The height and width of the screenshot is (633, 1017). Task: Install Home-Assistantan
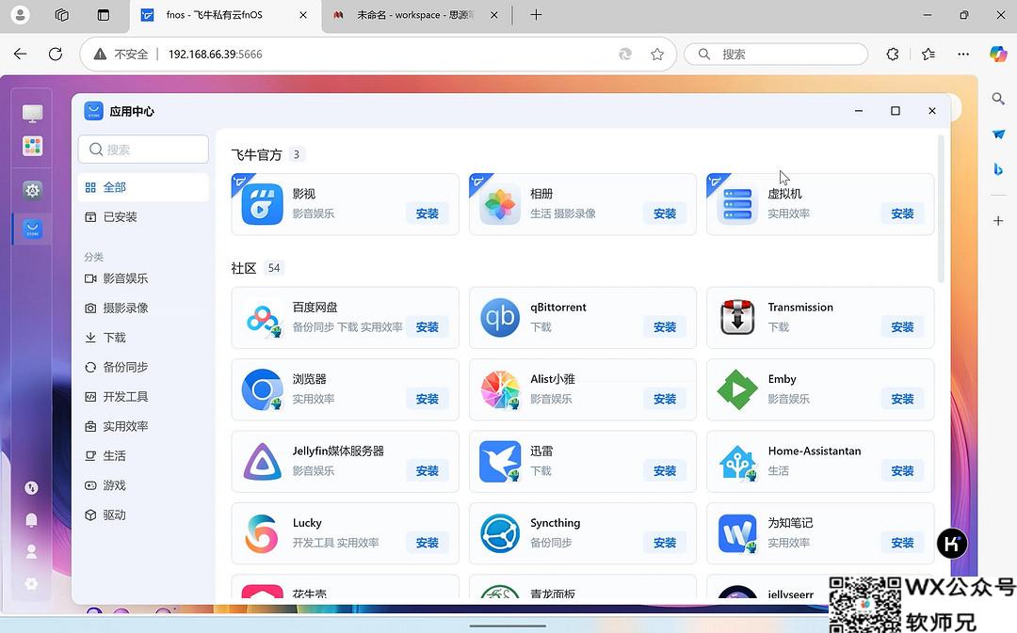(x=902, y=471)
